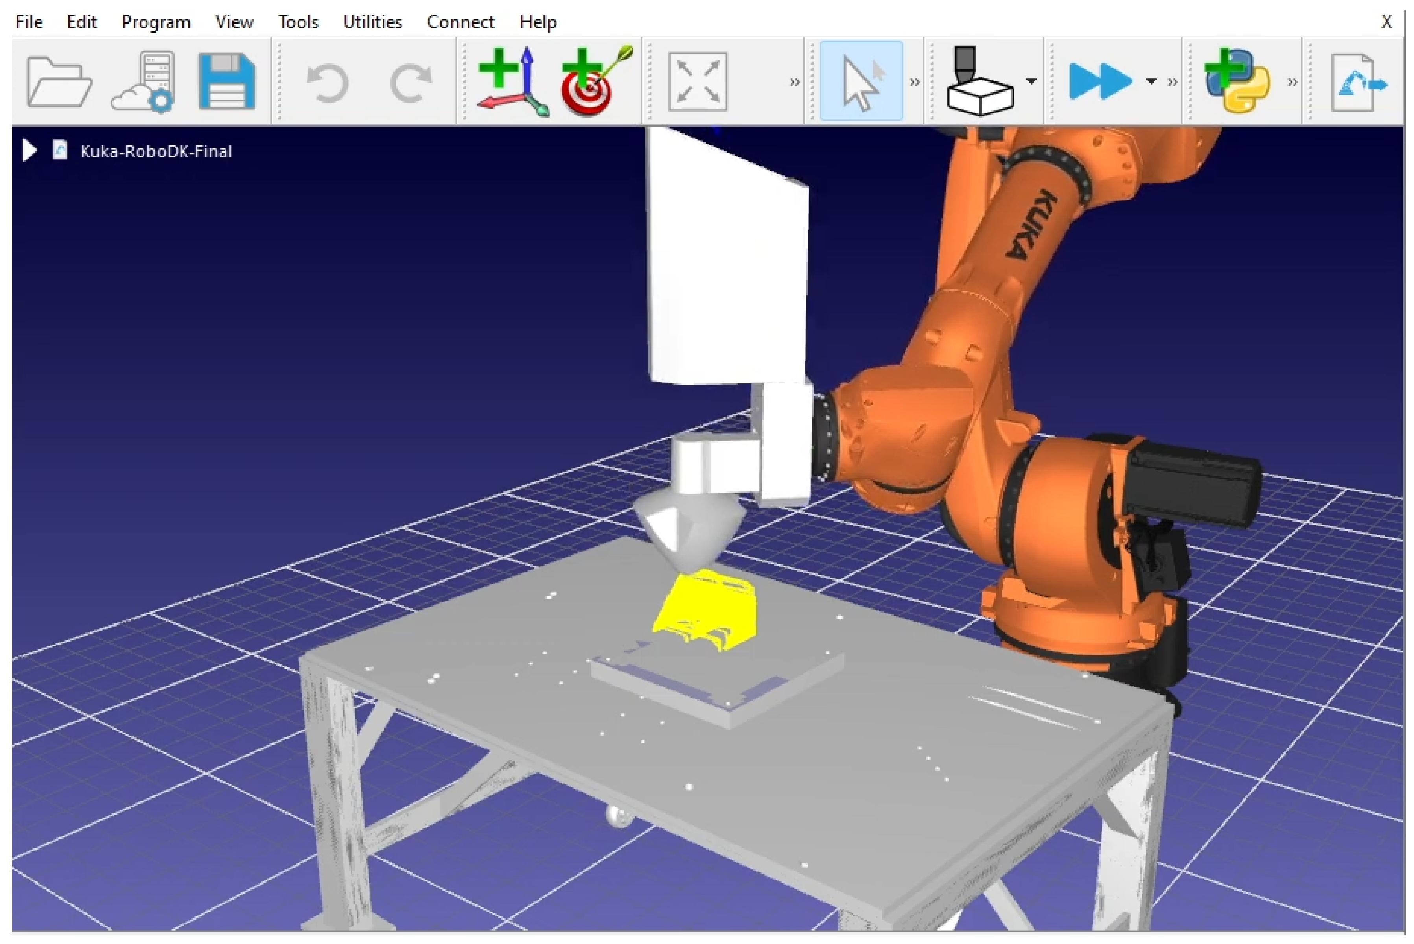This screenshot has height=944, width=1414.
Task: Fit all items in view
Action: (x=698, y=82)
